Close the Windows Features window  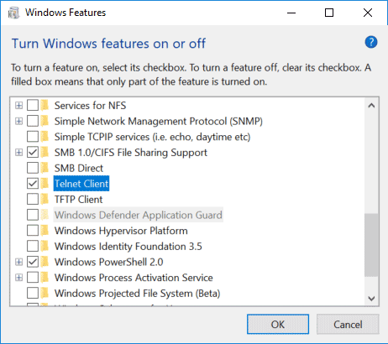click(x=368, y=13)
